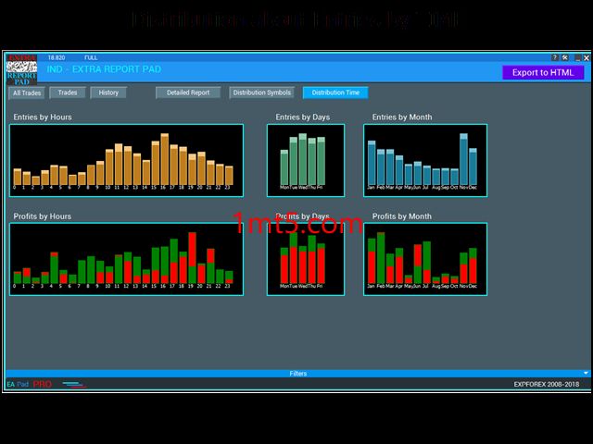Click the Entries by Hours chart
This screenshot has height=444, width=593.
pyautogui.click(x=126, y=160)
